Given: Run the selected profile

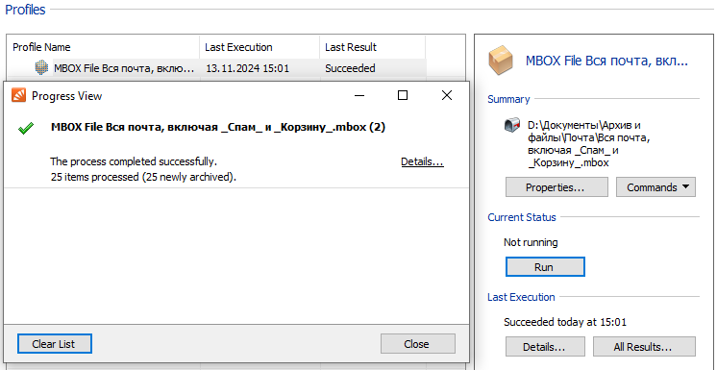Looking at the screenshot, I should pyautogui.click(x=545, y=267).
